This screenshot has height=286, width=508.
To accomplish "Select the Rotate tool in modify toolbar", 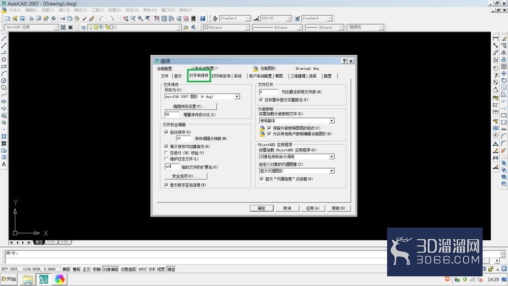I will click(504, 80).
